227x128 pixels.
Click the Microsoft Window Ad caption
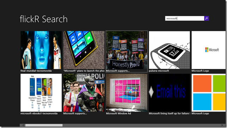(118, 114)
